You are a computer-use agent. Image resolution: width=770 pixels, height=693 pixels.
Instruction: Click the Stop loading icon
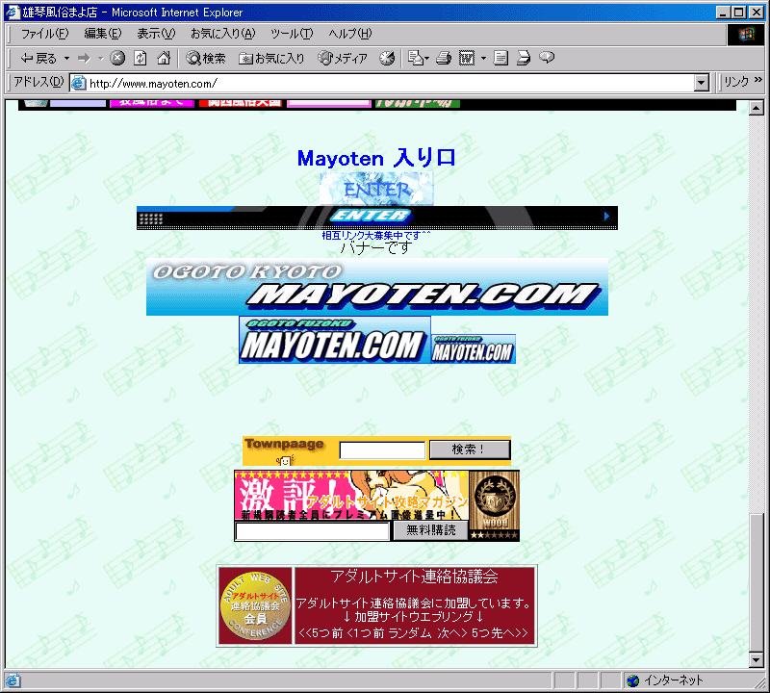(x=117, y=59)
